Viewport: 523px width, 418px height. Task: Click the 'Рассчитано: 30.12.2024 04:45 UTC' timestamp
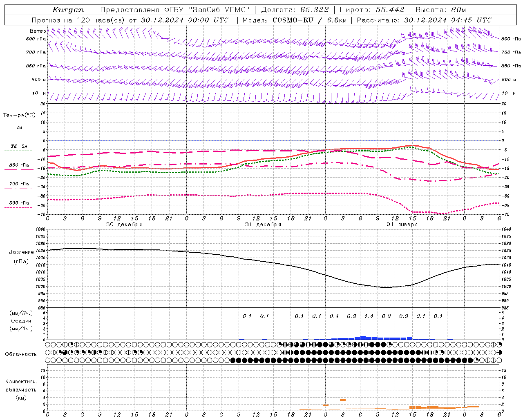coord(424,20)
